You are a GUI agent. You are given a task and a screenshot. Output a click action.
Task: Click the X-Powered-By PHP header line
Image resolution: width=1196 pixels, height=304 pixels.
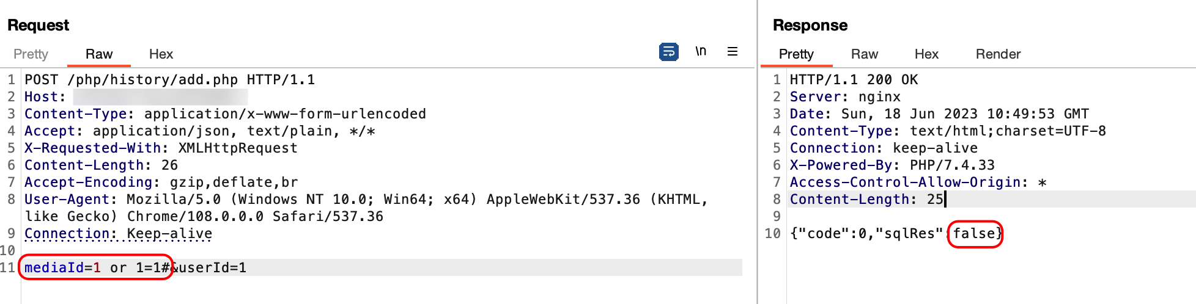coord(892,165)
